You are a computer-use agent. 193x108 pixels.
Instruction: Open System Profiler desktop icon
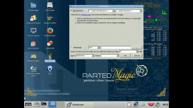[x=50, y=19]
